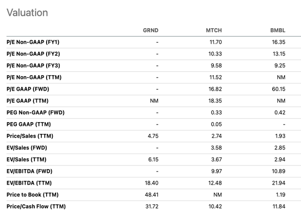
Task: Click the P/E Non-GAAP (FY1) row label
Action: (x=33, y=42)
